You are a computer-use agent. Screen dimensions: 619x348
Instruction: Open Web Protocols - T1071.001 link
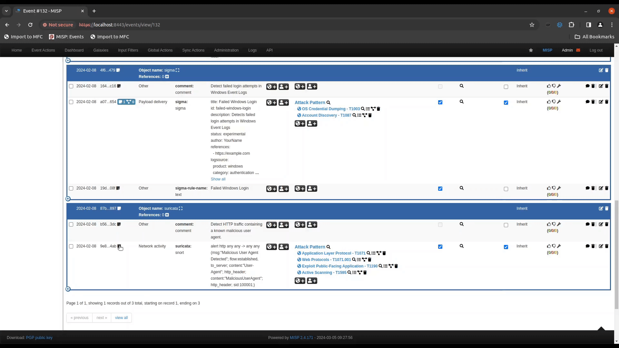326,260
